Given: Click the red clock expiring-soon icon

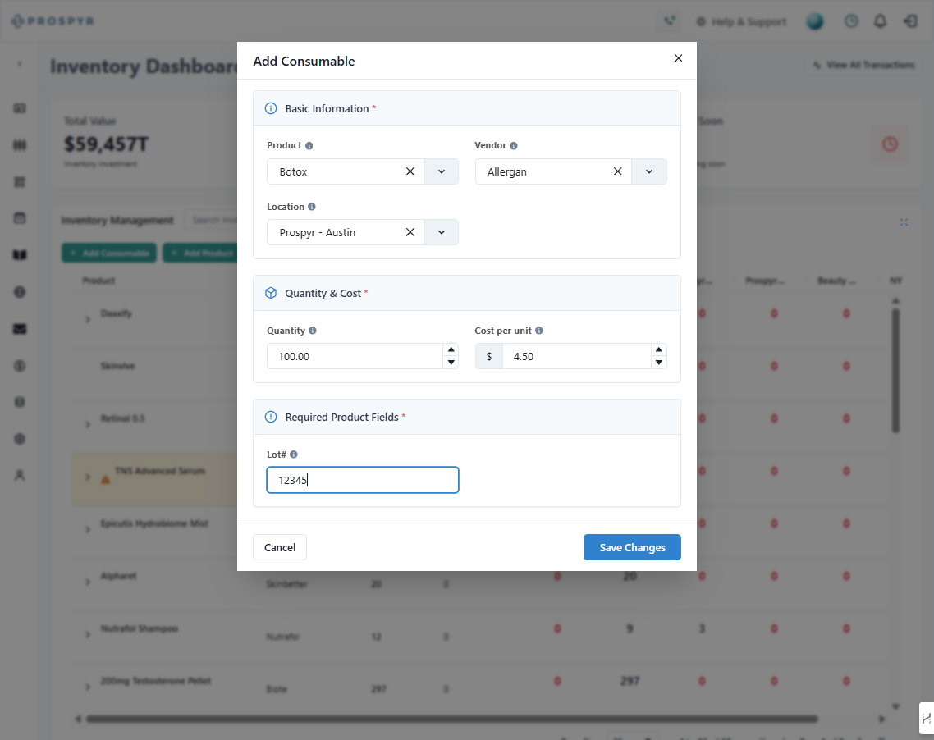Looking at the screenshot, I should [890, 144].
